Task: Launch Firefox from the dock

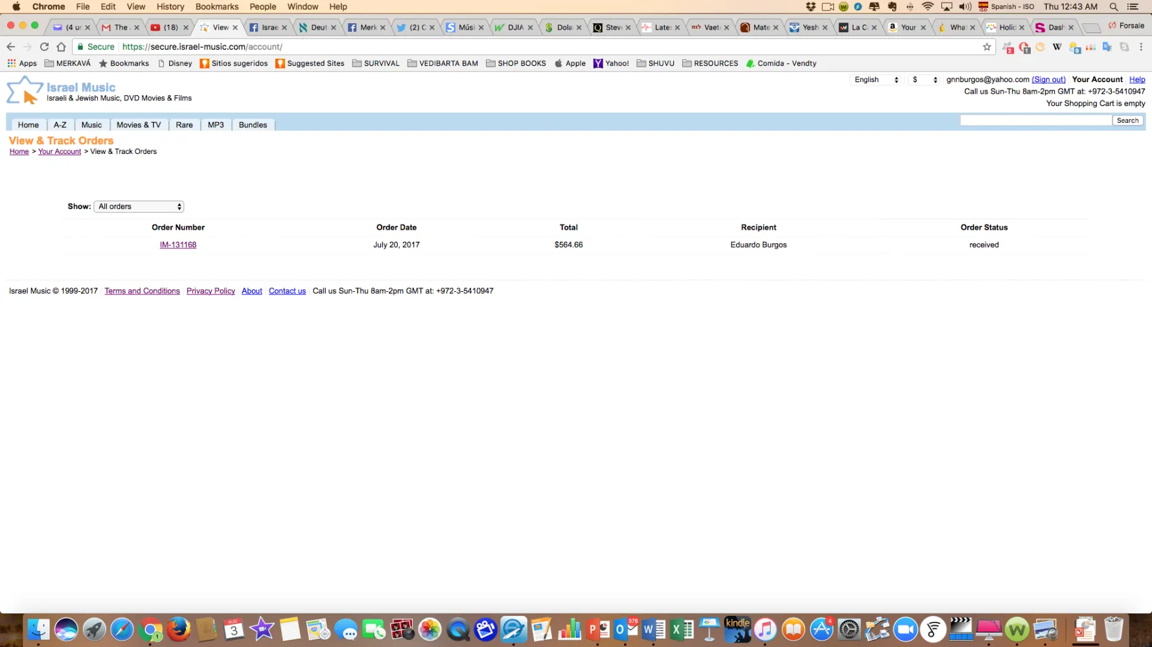Action: [178, 629]
